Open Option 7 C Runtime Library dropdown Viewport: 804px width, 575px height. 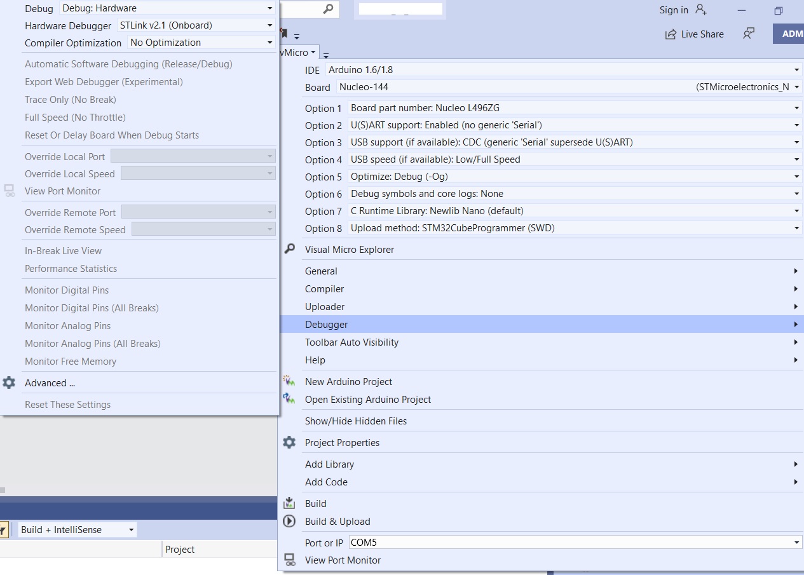(x=575, y=211)
